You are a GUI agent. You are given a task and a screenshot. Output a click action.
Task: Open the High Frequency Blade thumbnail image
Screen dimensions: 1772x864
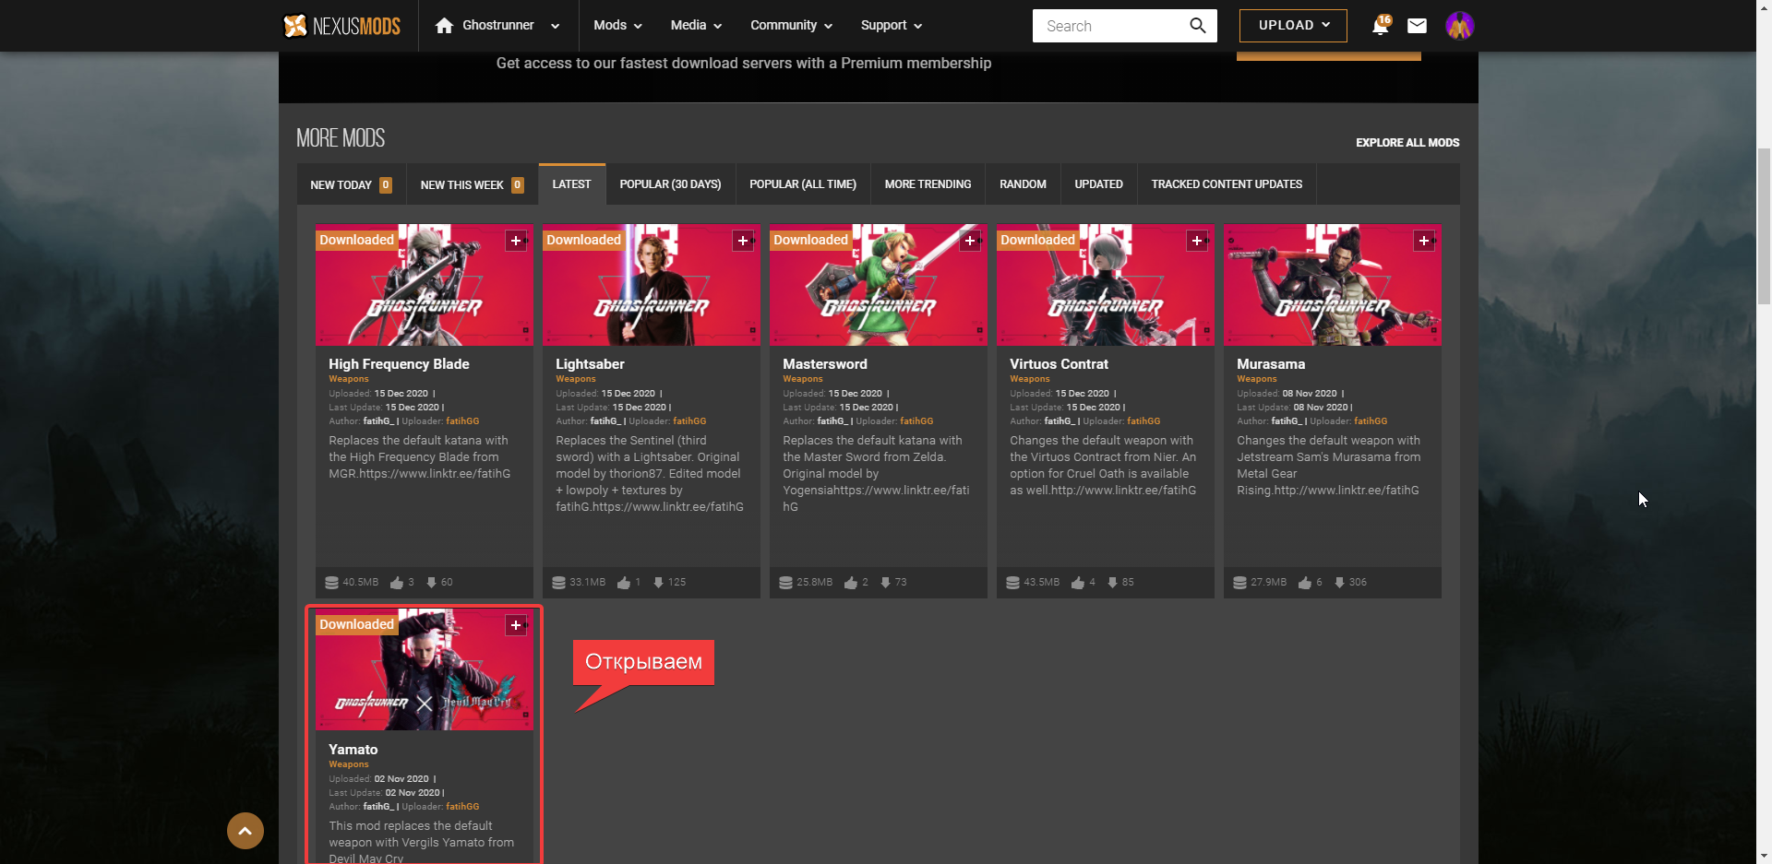425,285
